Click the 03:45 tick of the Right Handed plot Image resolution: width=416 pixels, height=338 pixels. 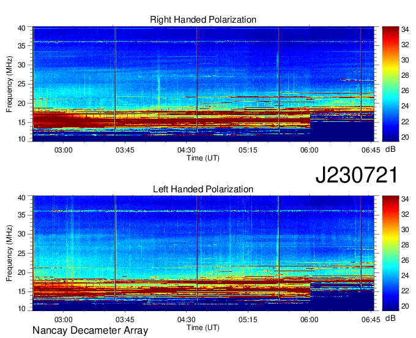coord(125,150)
